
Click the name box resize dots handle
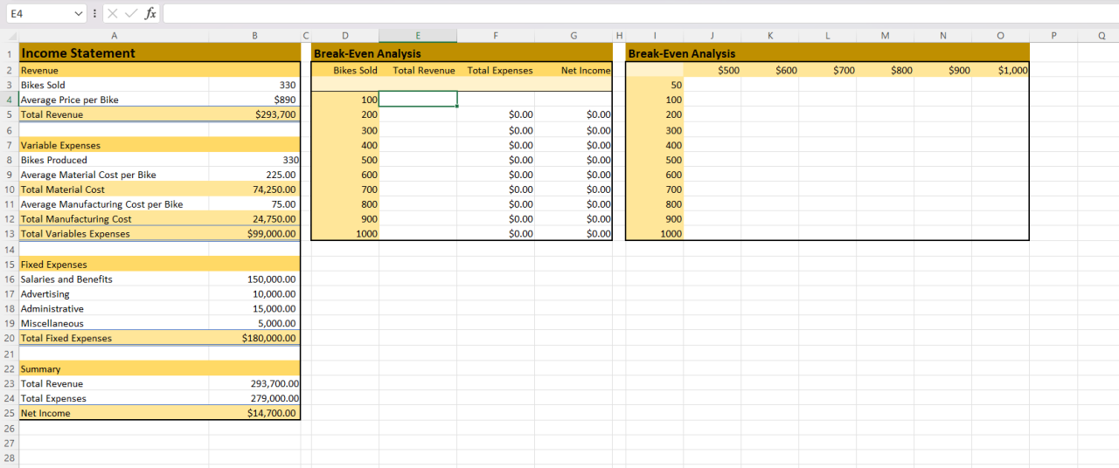pos(94,13)
